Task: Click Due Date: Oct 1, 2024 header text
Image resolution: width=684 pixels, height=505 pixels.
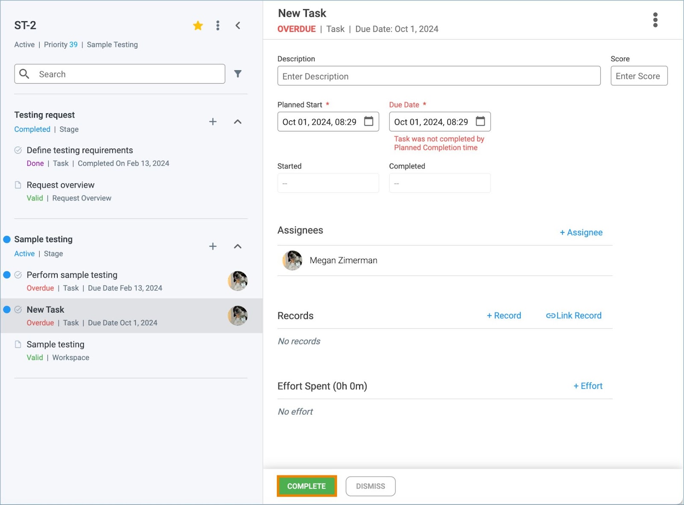Action: pyautogui.click(x=397, y=29)
